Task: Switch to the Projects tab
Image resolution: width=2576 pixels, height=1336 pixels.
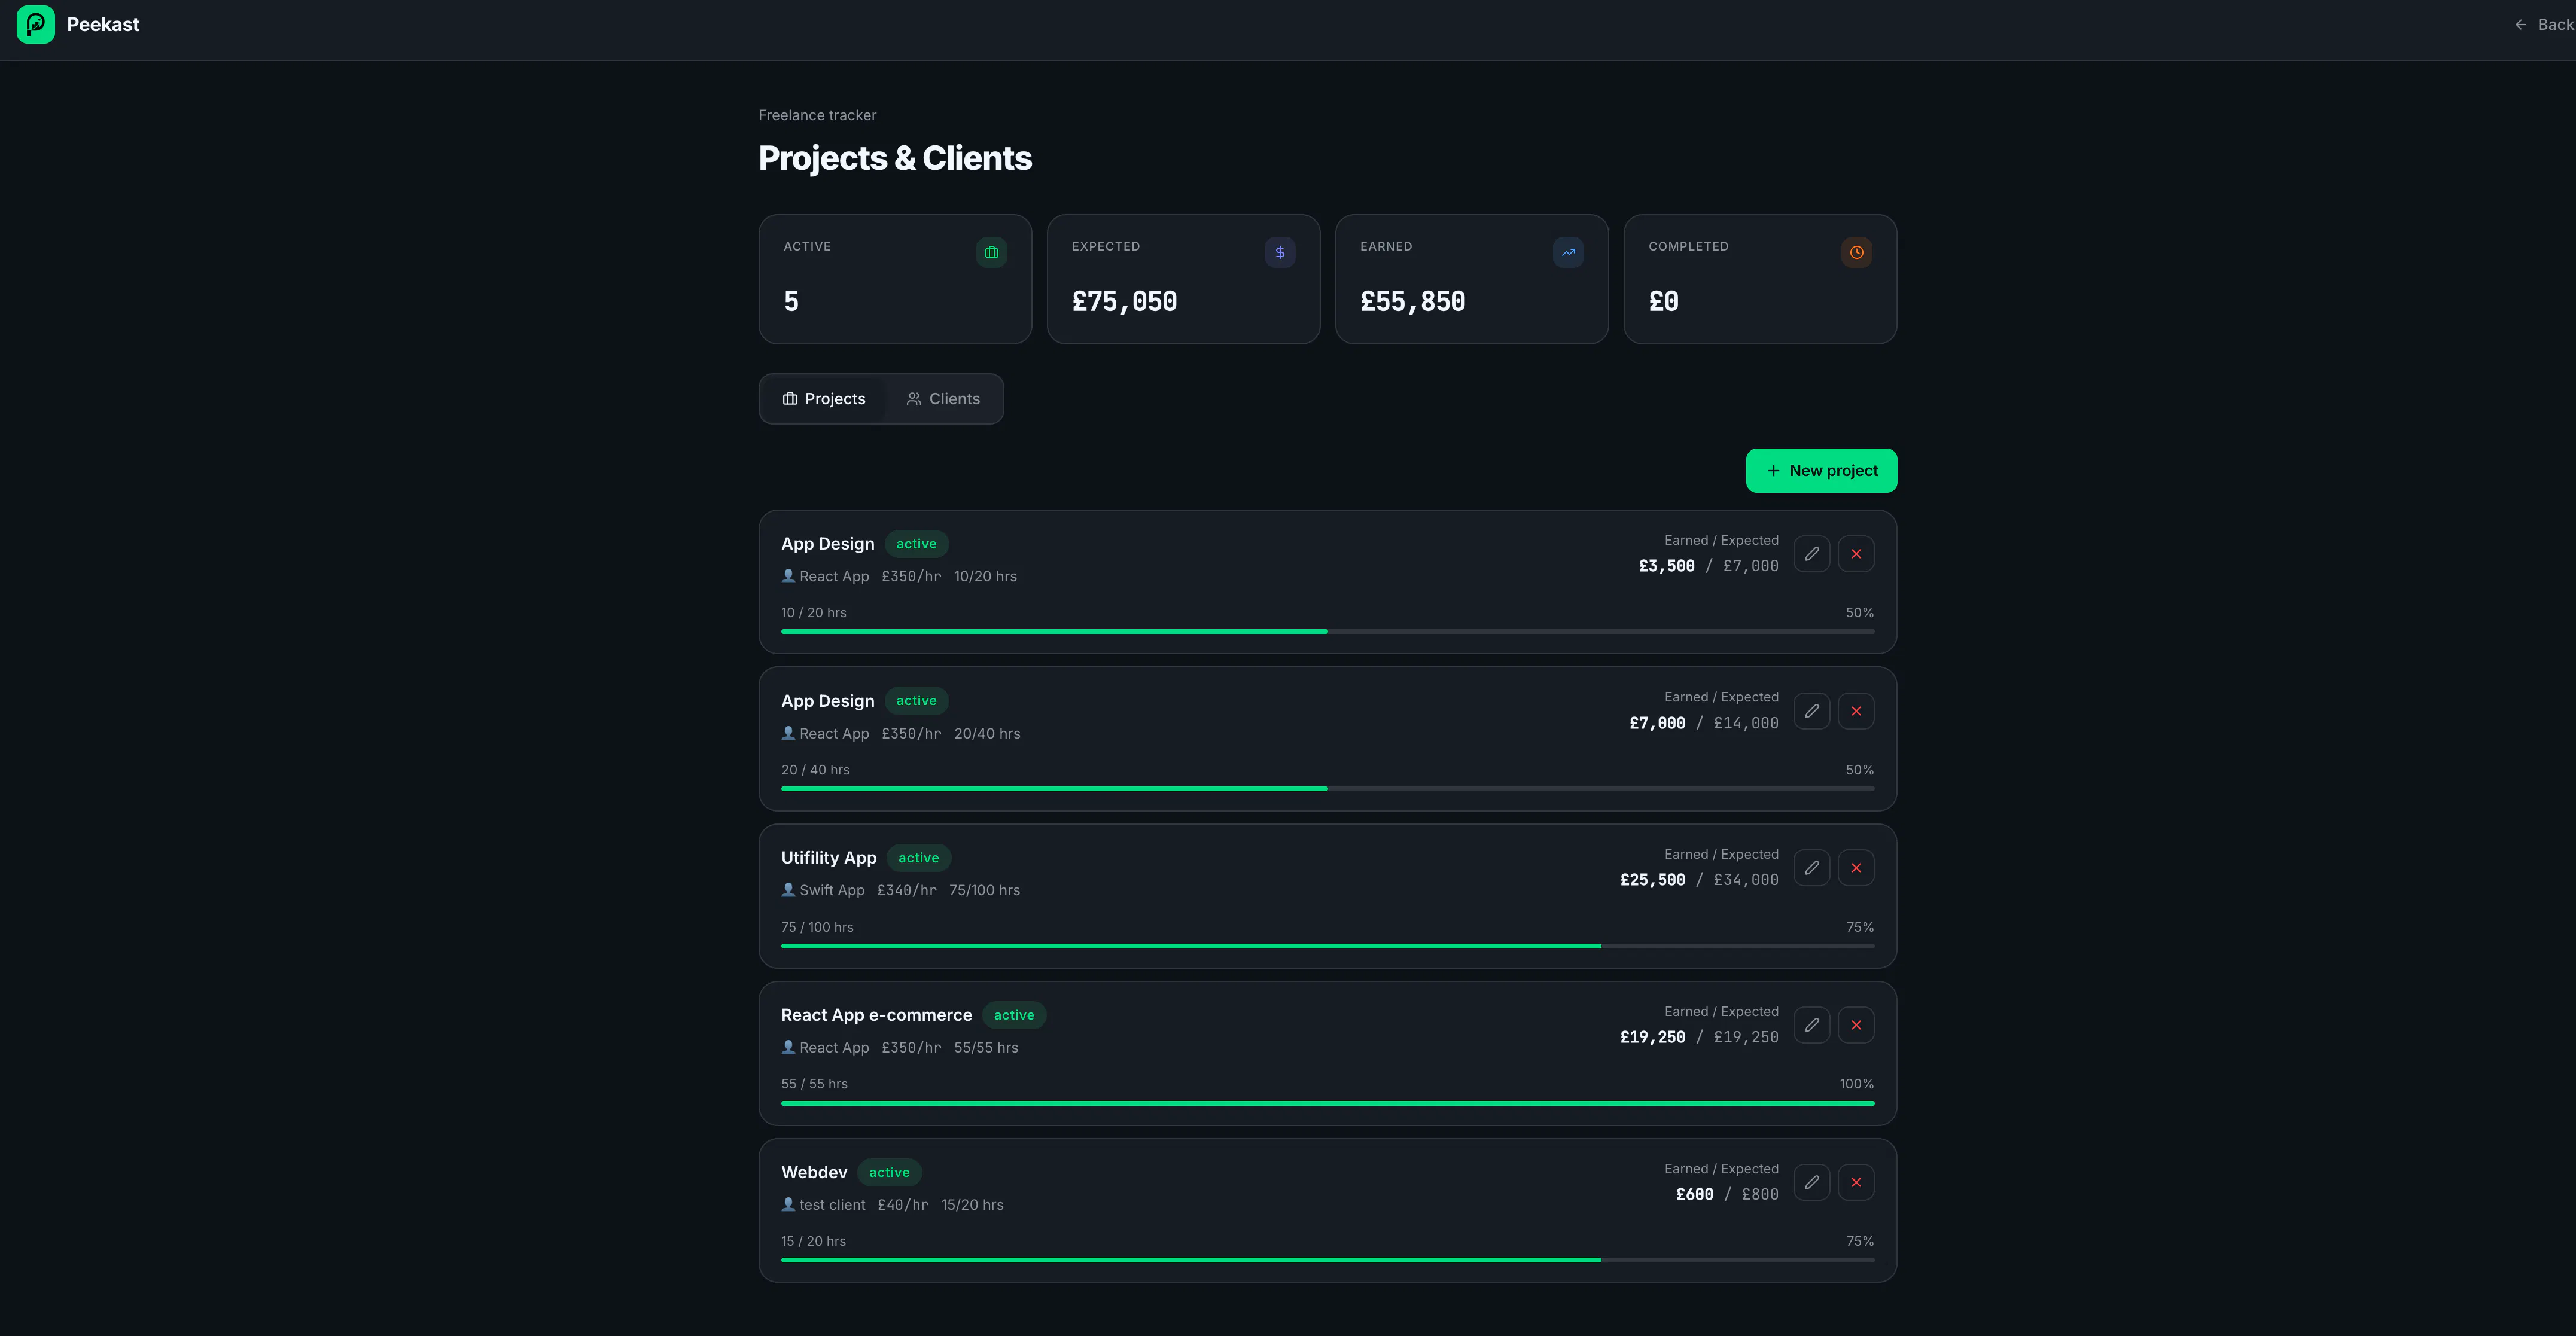Action: (x=823, y=399)
